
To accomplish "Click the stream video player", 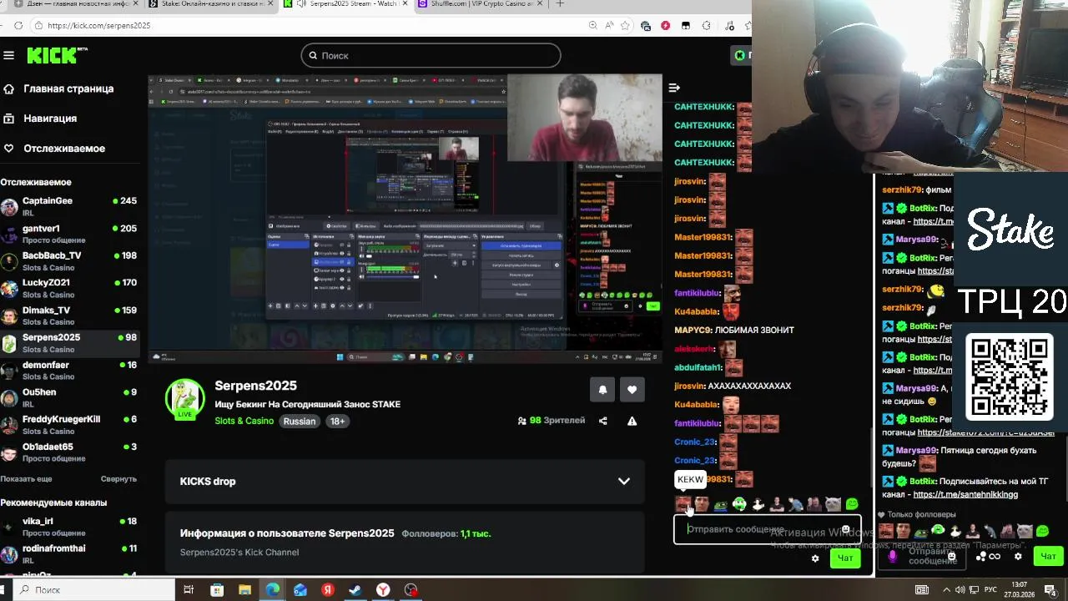I will [x=406, y=219].
